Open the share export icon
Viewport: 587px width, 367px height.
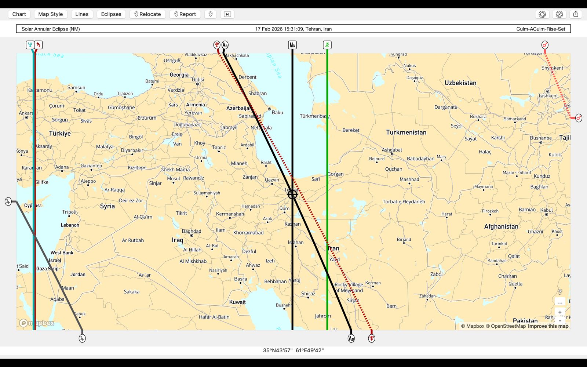576,14
